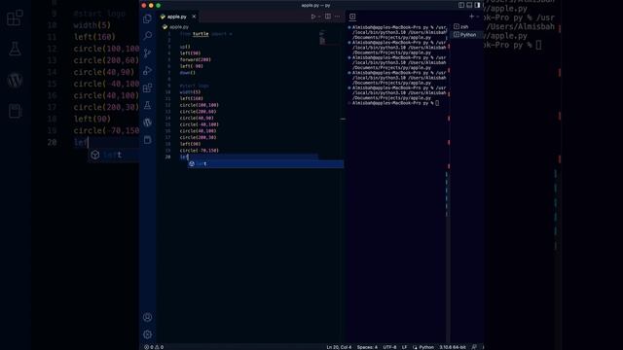
Task: Click line 19 circle(-70,150) in editor
Action: [199, 151]
